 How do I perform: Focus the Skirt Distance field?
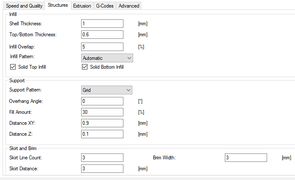pyautogui.click(x=102, y=169)
